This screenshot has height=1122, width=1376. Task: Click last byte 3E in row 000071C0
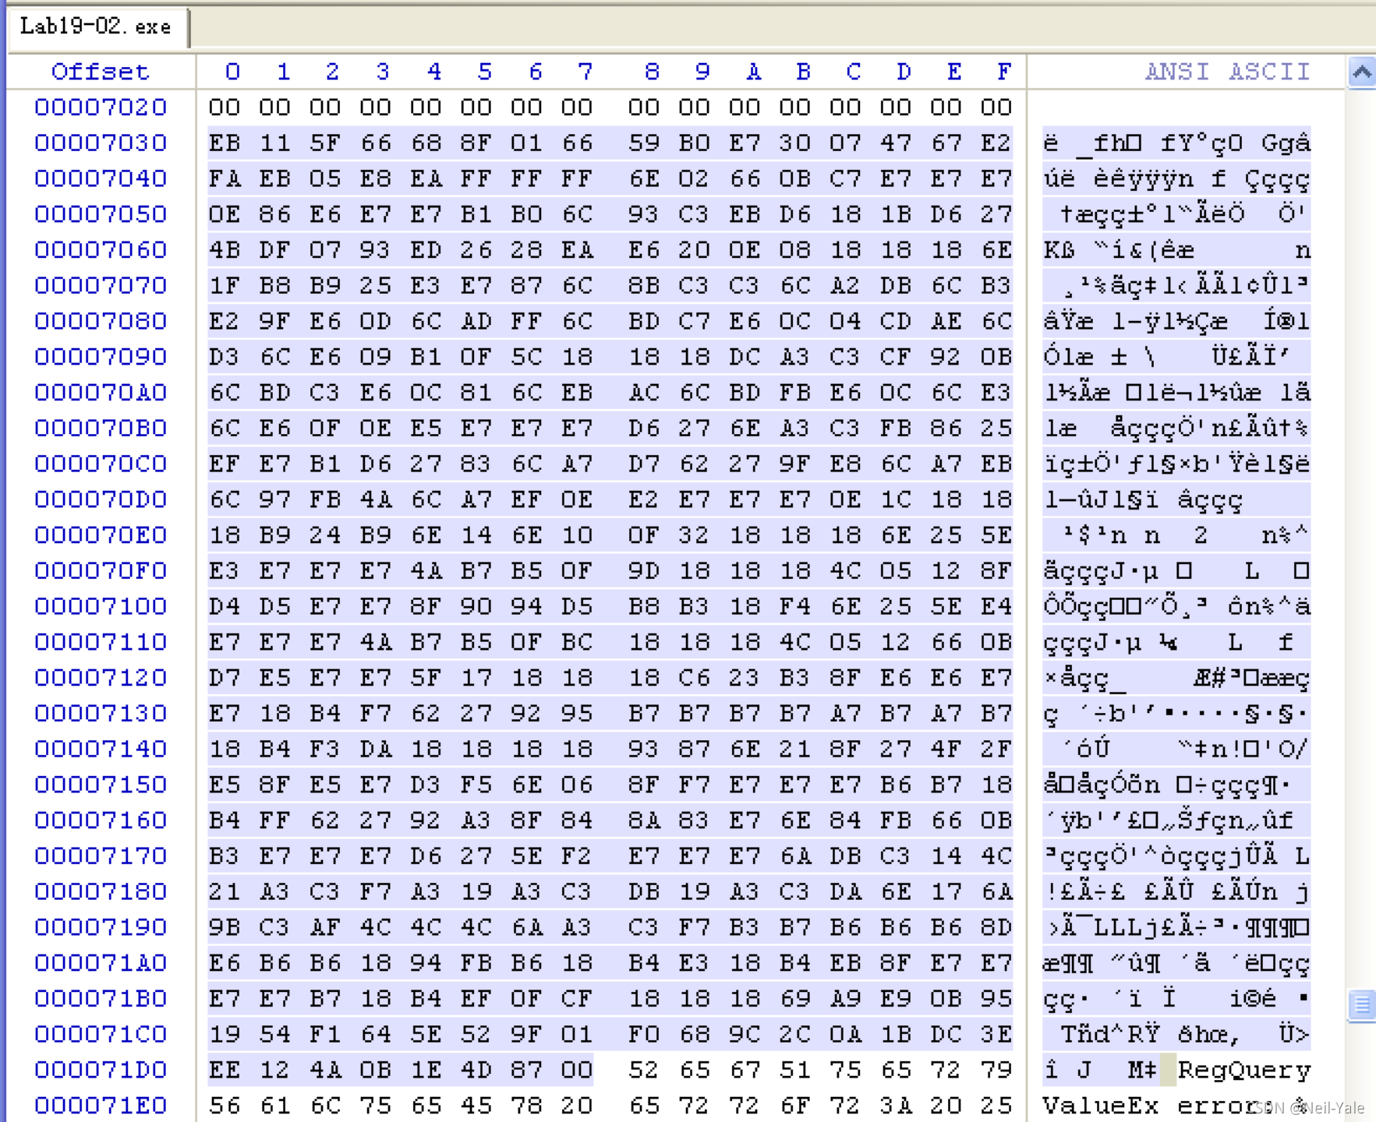coord(996,1035)
